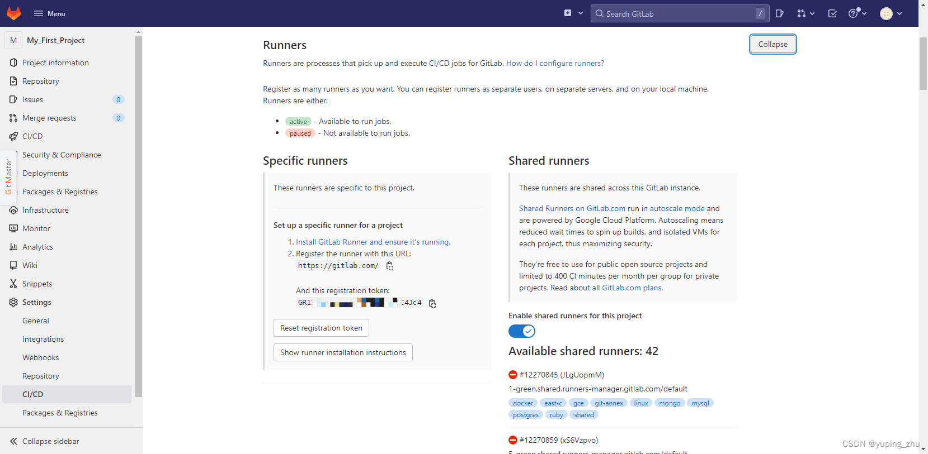Screen dimensions: 928x454
Task: Copy the gitlab.com runner URL
Action: click(x=390, y=266)
